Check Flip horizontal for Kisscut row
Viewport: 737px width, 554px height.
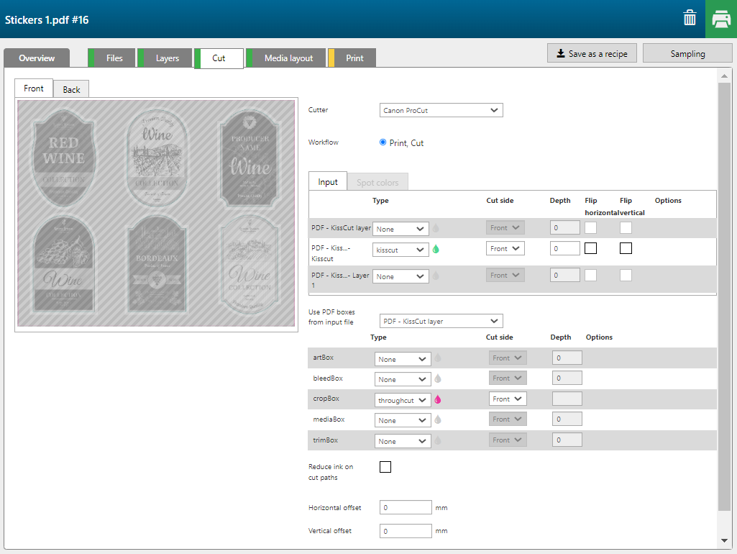[590, 248]
